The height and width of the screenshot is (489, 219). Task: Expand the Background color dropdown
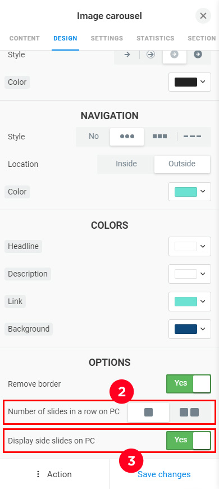click(x=190, y=329)
